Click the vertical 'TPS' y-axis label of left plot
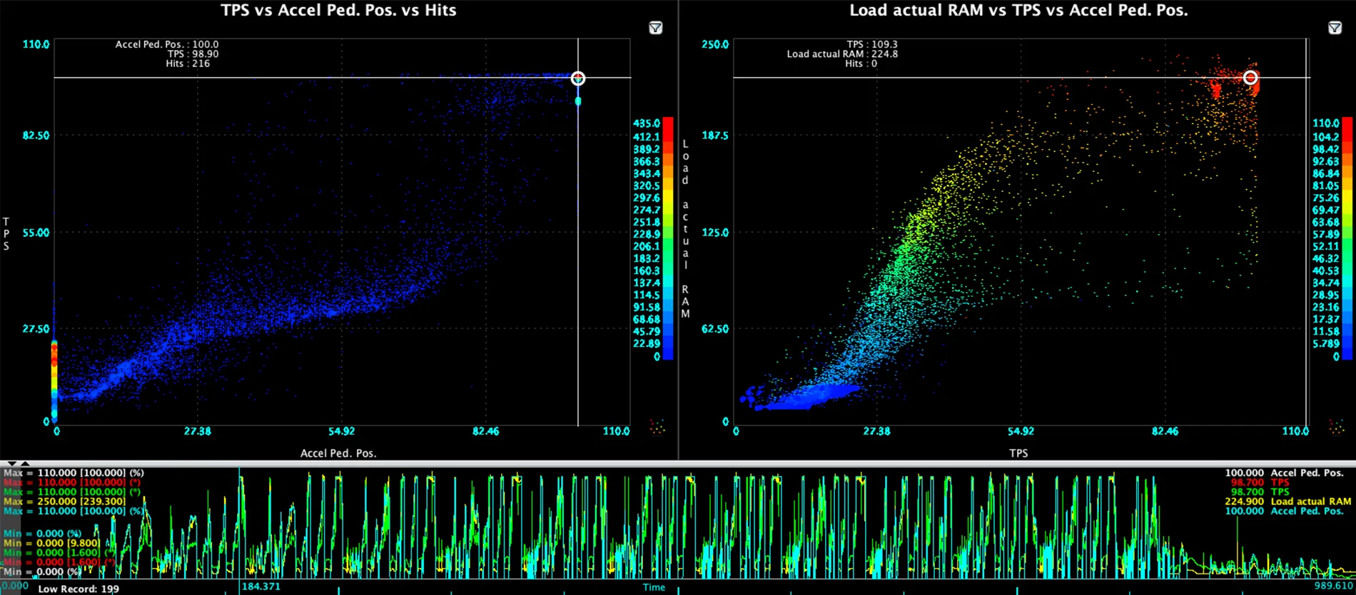The height and width of the screenshot is (595, 1356). point(6,234)
